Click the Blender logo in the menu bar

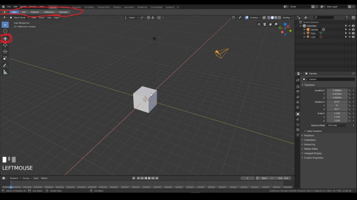pyautogui.click(x=3, y=7)
